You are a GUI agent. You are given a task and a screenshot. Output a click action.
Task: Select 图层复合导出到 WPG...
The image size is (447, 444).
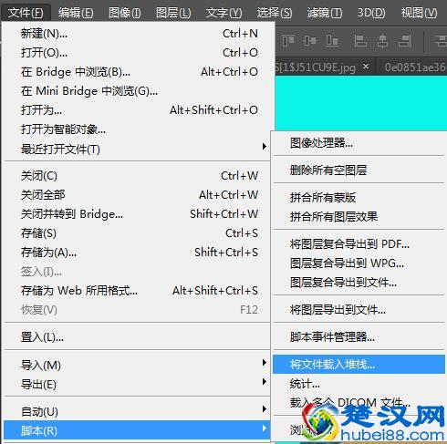(359, 263)
